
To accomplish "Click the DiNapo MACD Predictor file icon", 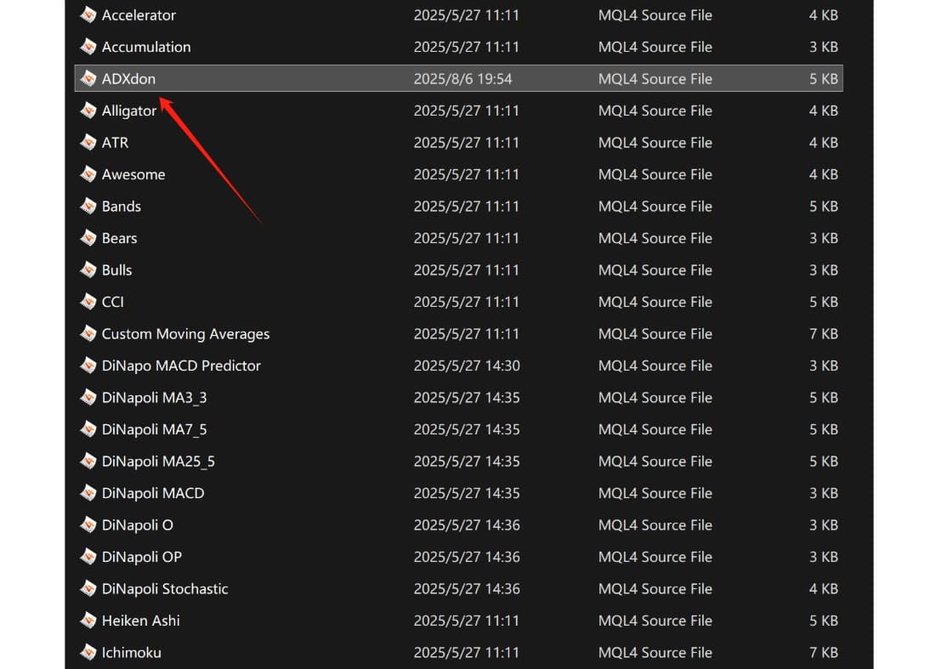I will [x=88, y=366].
